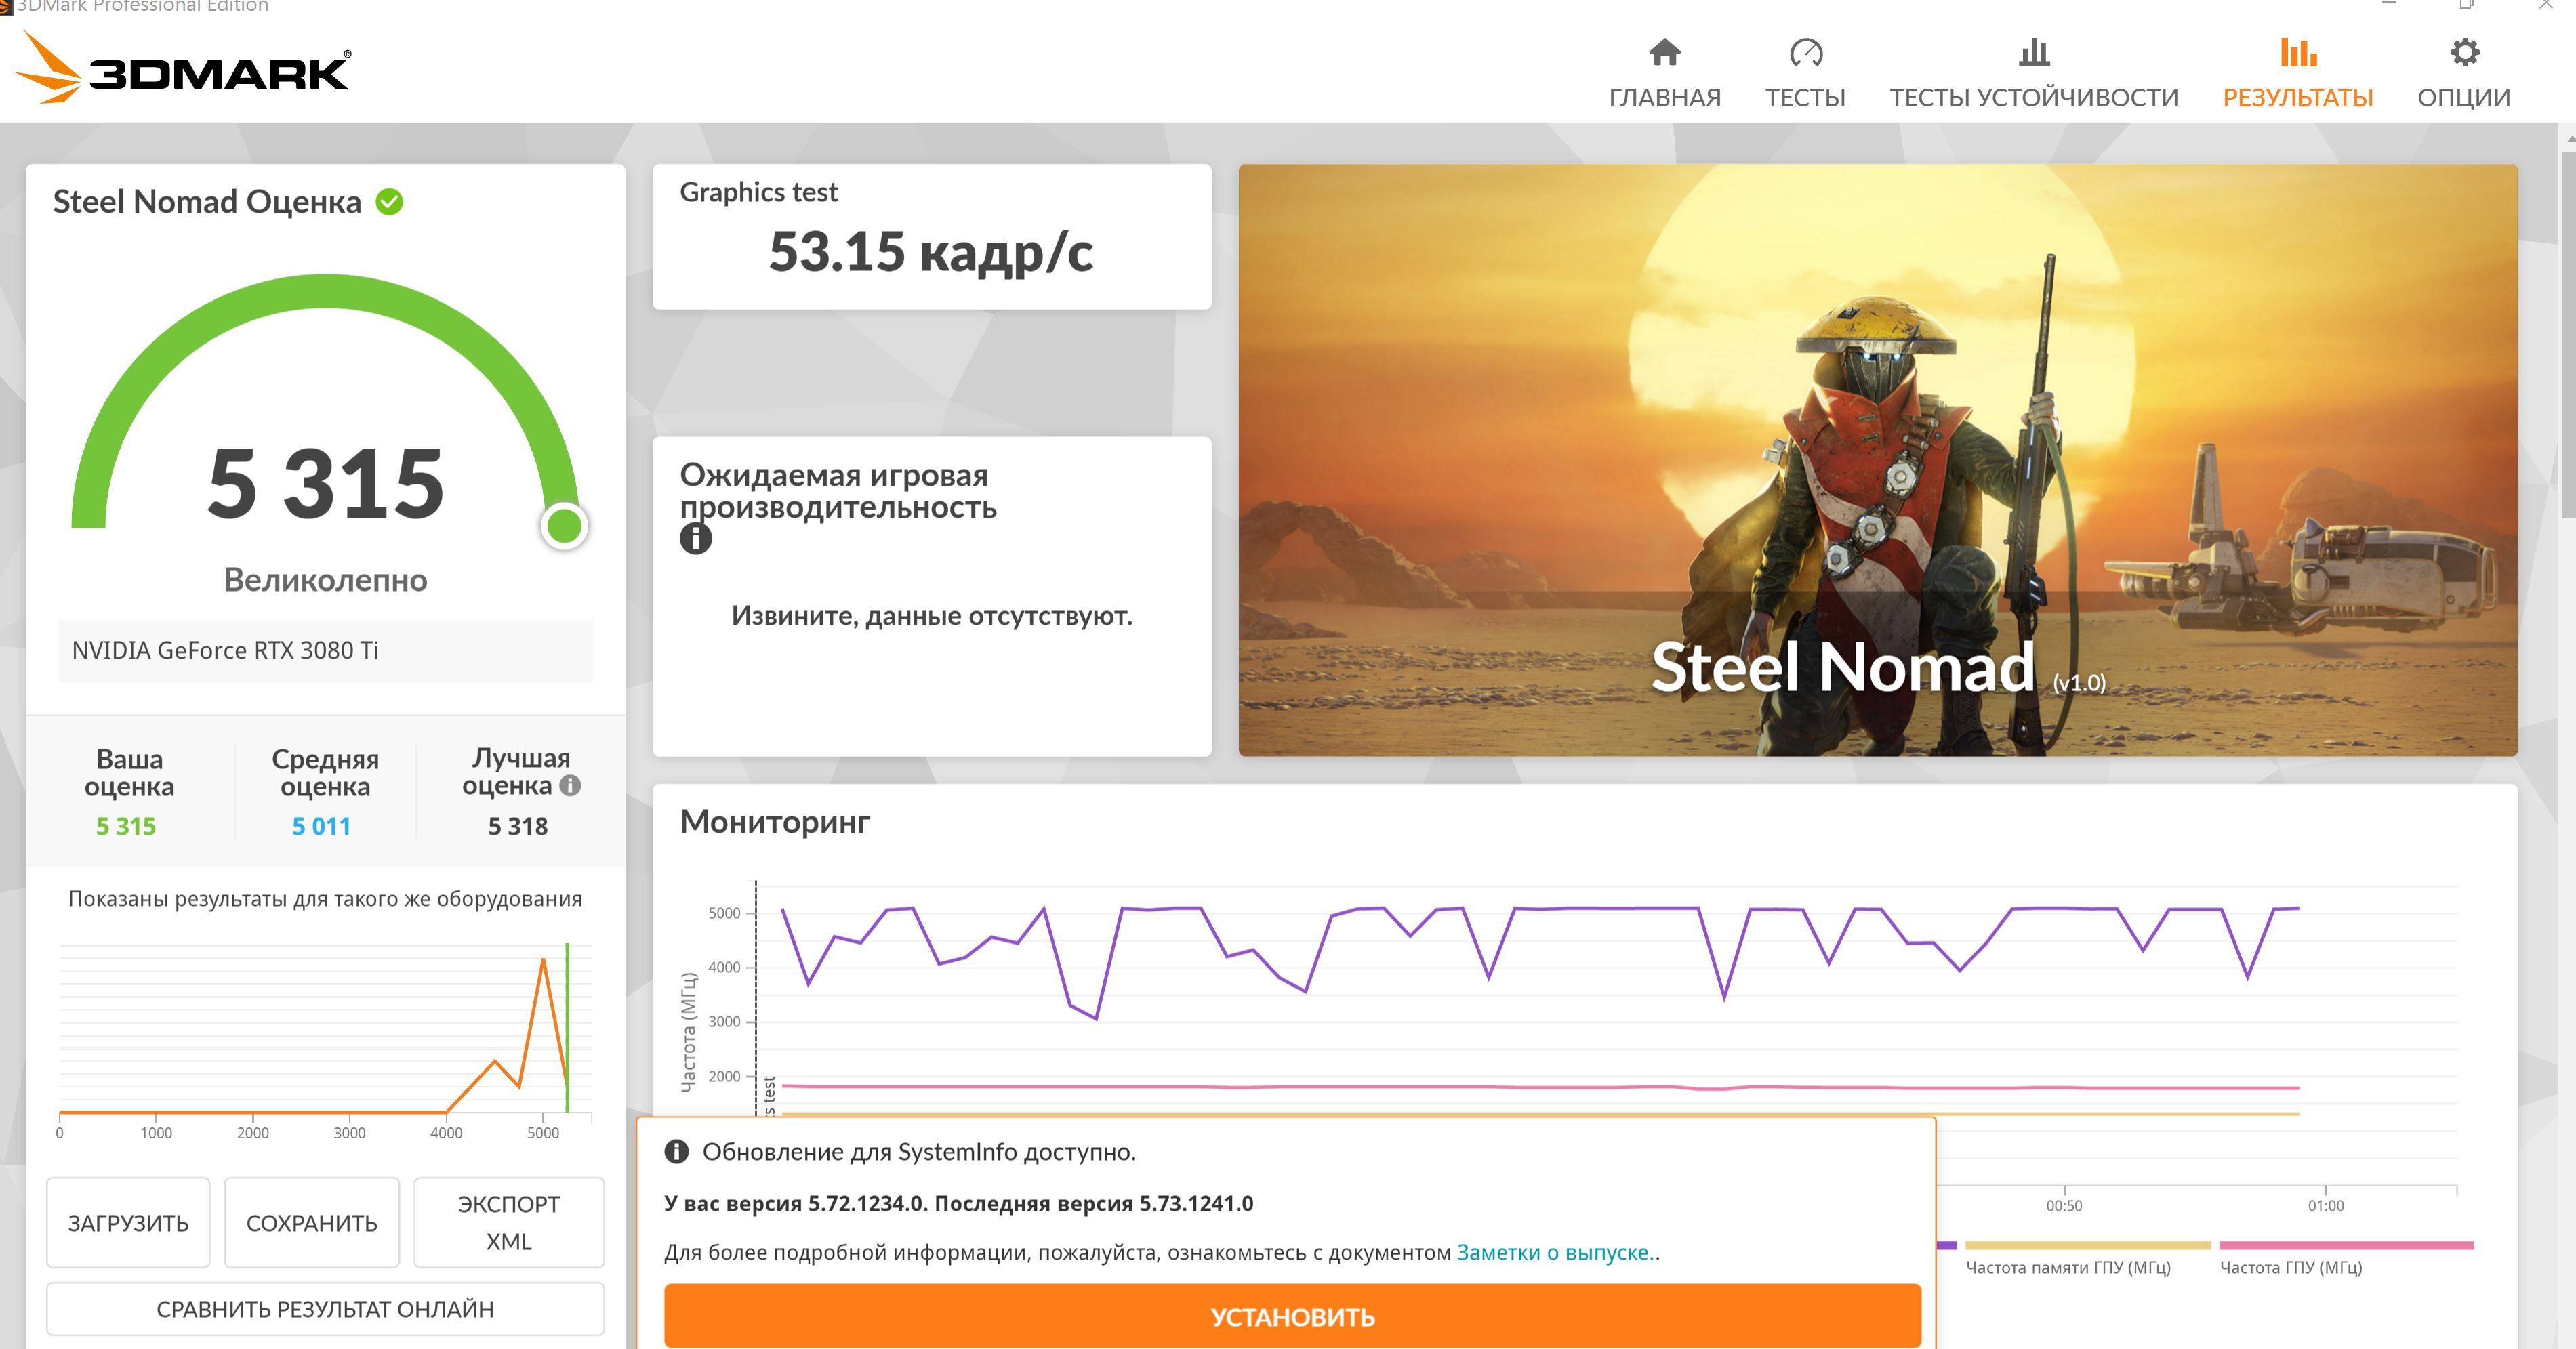Open Options via the gear icon

2464,52
